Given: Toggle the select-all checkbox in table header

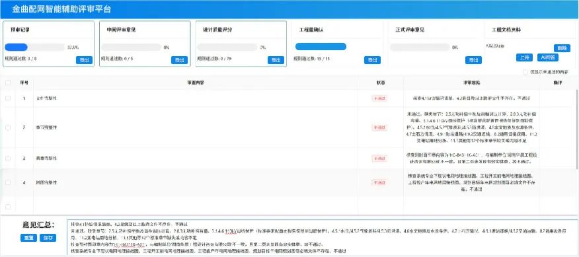Looking at the screenshot, I should coord(8,83).
